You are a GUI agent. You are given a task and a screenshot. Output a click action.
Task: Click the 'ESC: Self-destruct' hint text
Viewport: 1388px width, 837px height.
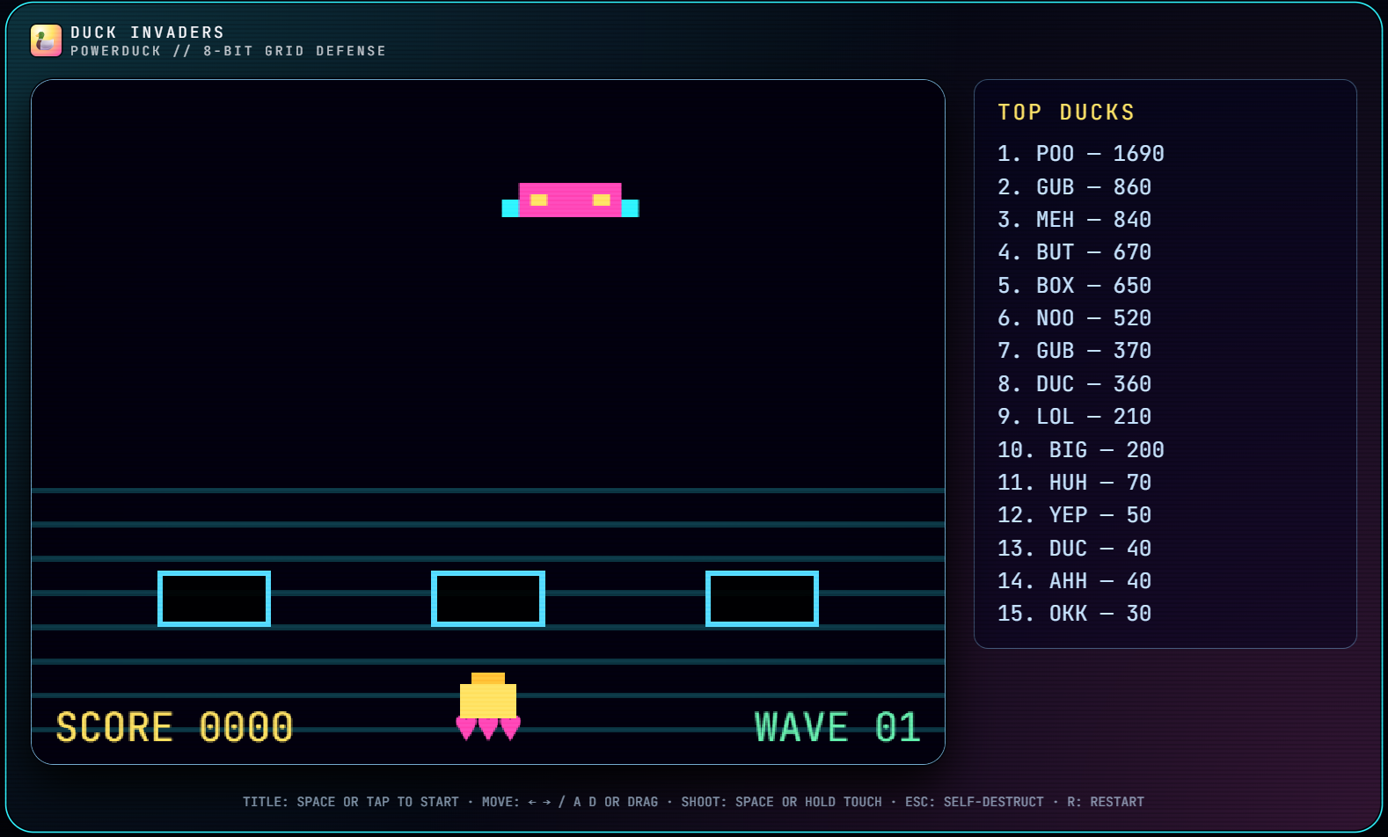click(x=974, y=802)
